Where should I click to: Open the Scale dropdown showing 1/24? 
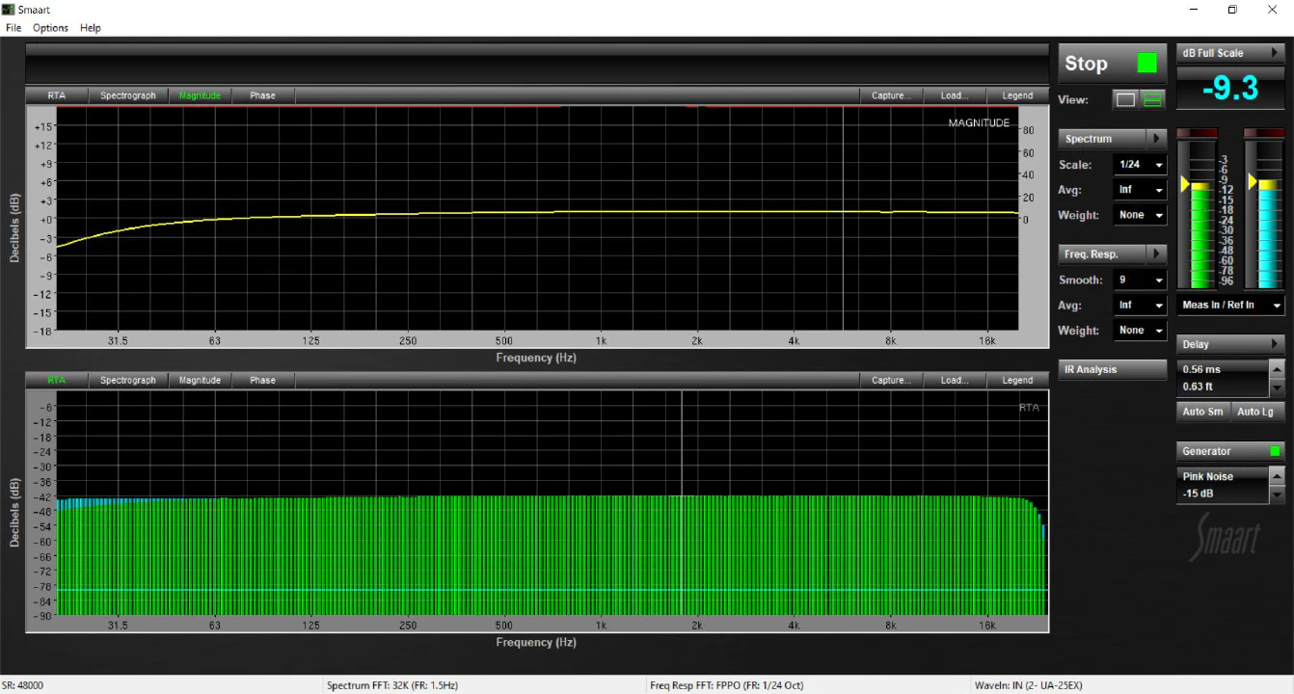[1140, 164]
